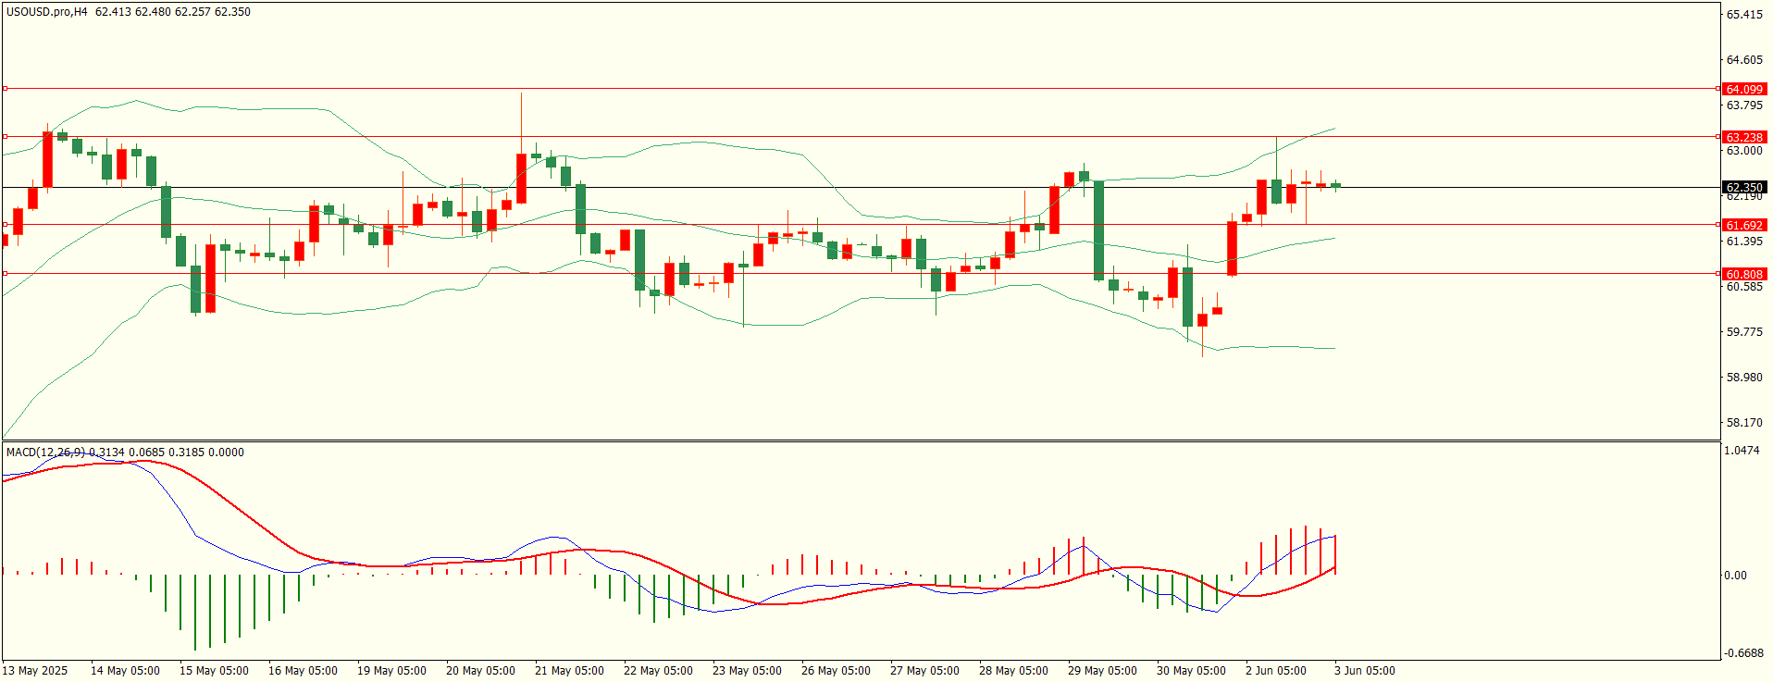Click the 60.585 price scale value
The height and width of the screenshot is (682, 1773).
1744,287
